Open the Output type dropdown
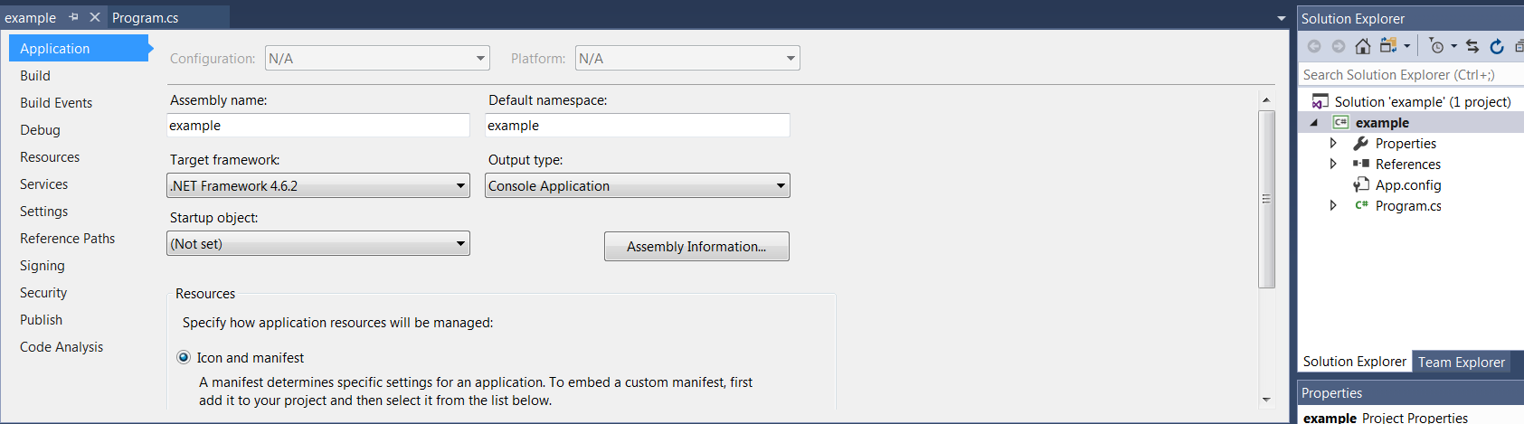Screen dimensions: 1524x424 (x=637, y=185)
